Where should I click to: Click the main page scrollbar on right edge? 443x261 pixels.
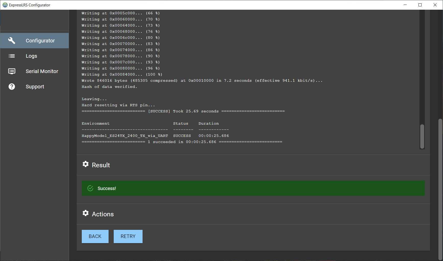coord(440,189)
